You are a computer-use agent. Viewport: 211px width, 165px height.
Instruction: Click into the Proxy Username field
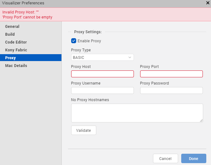click(102, 90)
